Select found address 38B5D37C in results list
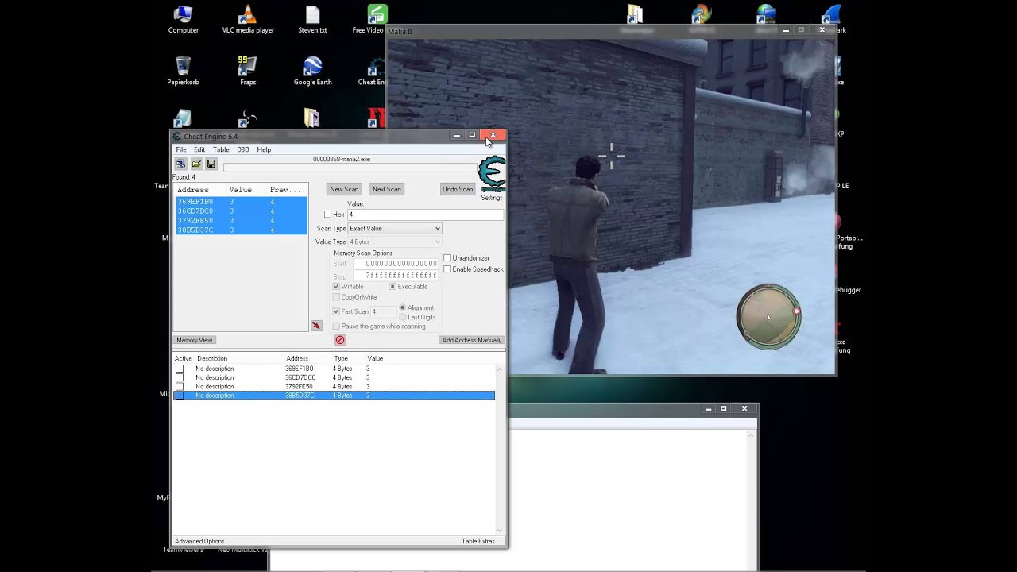This screenshot has height=572, width=1017. [x=241, y=230]
